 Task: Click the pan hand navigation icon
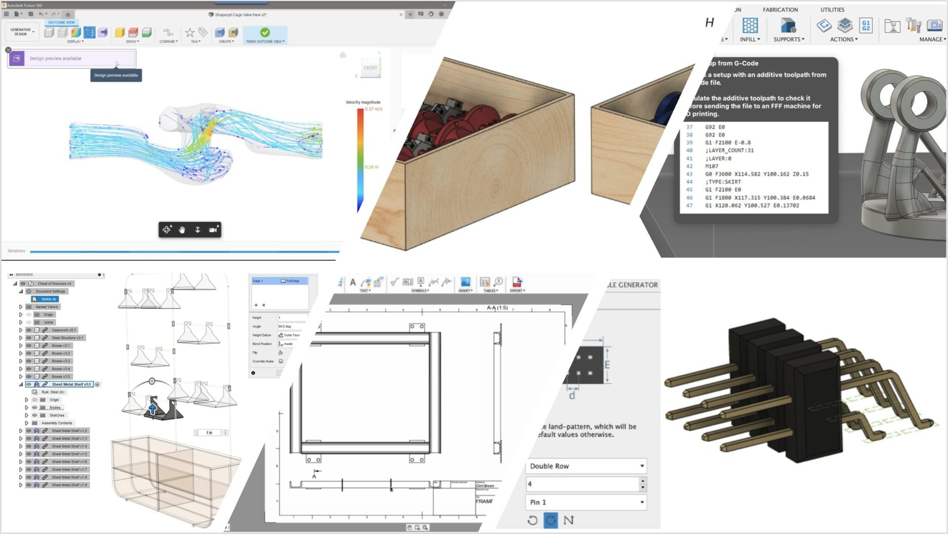(182, 230)
